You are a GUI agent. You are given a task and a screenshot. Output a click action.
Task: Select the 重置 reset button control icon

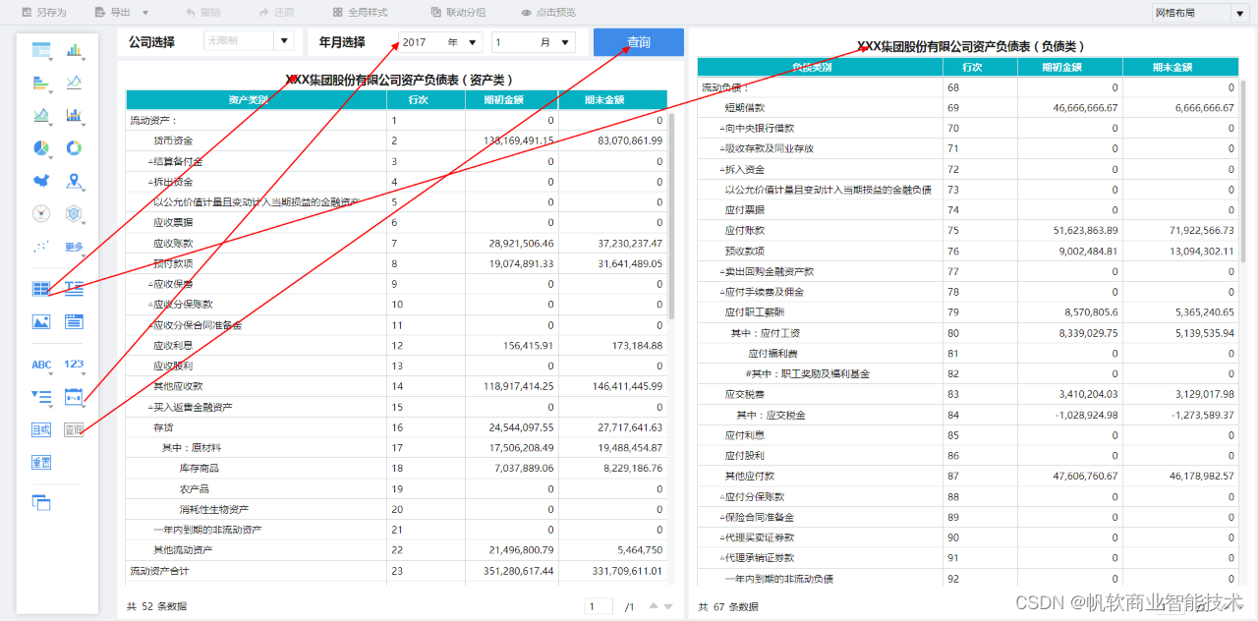(x=41, y=462)
